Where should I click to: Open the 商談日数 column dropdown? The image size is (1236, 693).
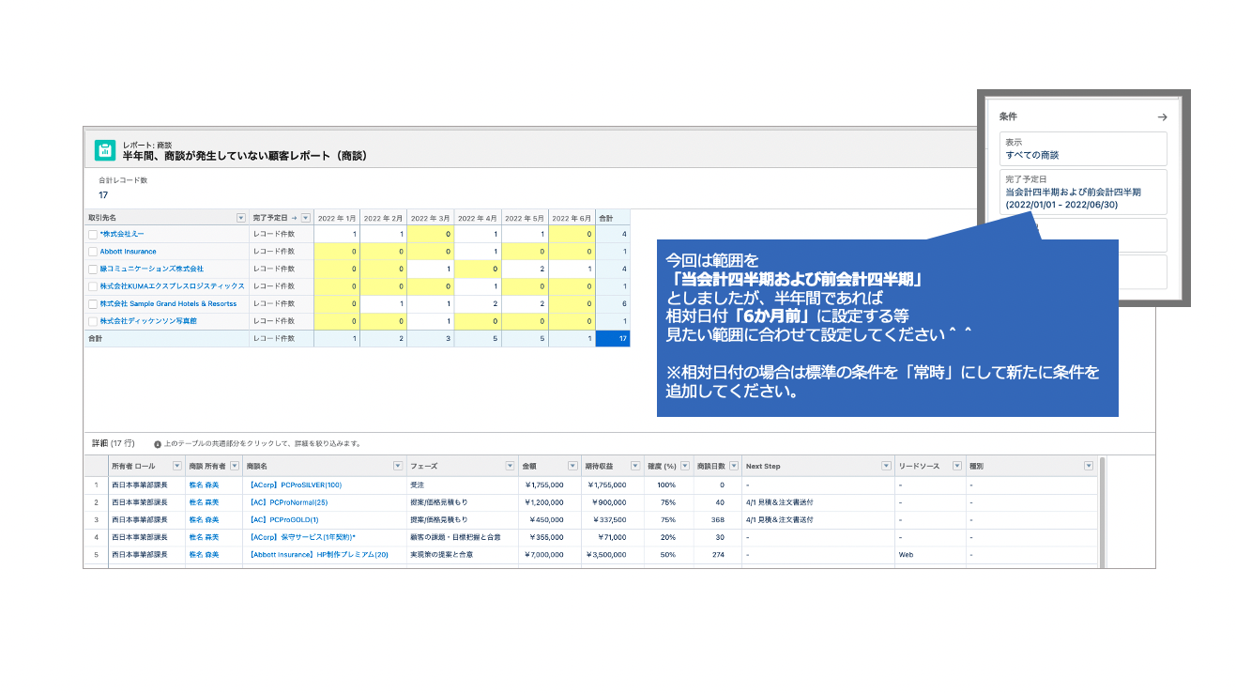pos(734,466)
